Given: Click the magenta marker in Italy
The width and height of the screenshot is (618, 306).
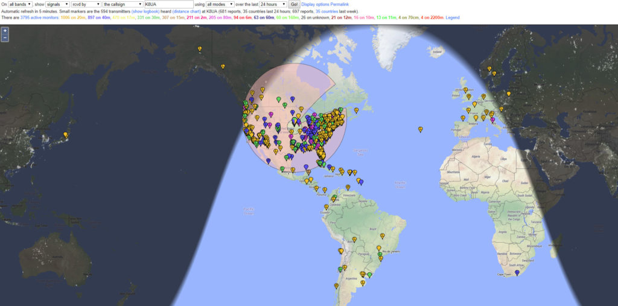Looking at the screenshot, I should pos(492,120).
